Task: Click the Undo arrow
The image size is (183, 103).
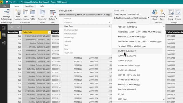Action: [11, 2]
